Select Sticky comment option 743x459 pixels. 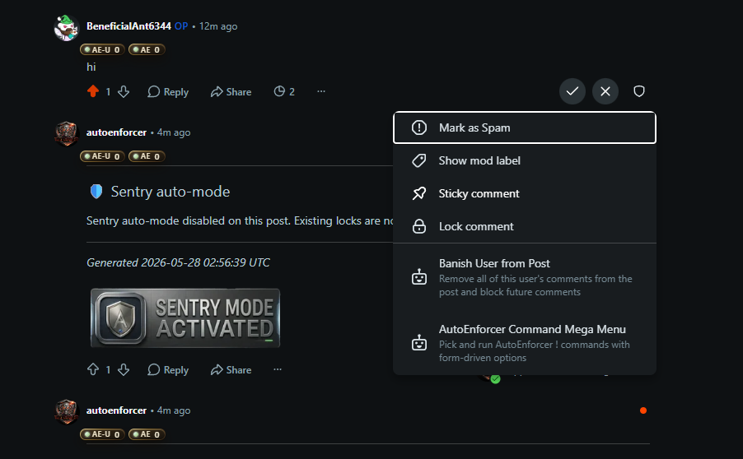point(525,193)
